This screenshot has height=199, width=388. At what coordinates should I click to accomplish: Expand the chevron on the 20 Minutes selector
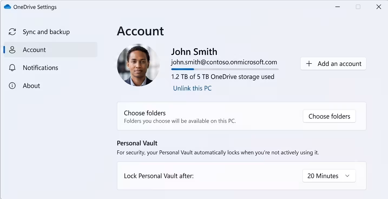[x=347, y=176]
